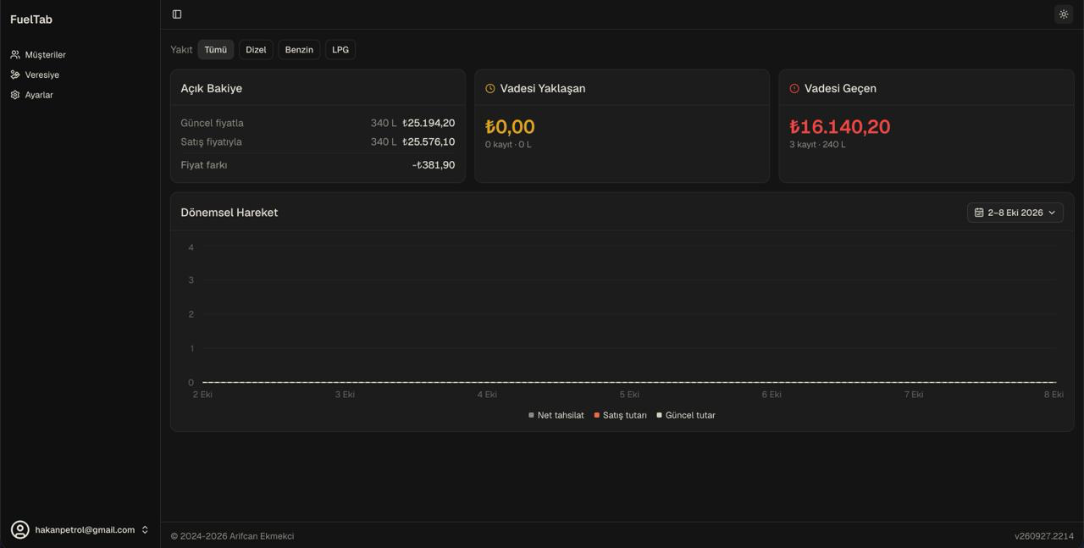Open the Müşteriler page
1084x548 pixels.
click(80, 54)
